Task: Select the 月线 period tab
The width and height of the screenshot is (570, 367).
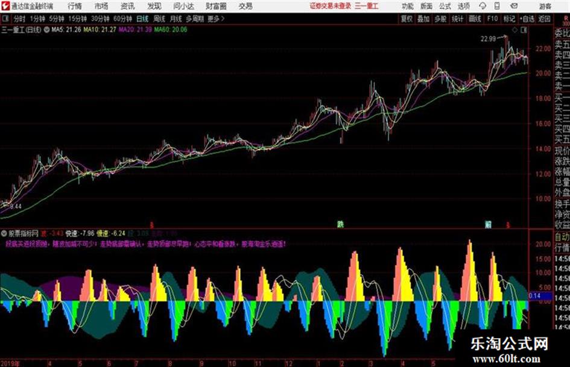Action: point(176,19)
